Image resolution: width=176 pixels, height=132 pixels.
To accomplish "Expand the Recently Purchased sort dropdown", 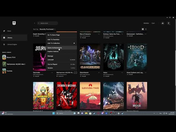I will 48,29.
